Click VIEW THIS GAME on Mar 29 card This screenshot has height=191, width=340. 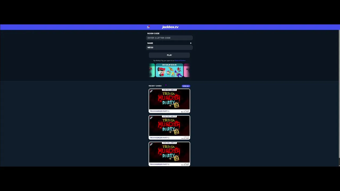(x=169, y=90)
